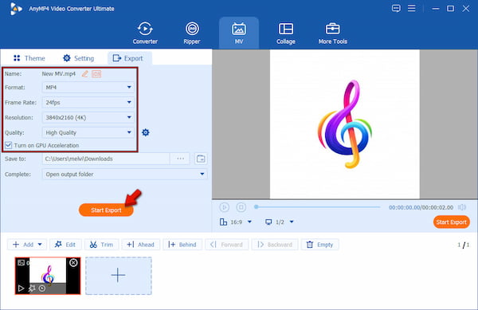Expand the Frame Rate dropdown showing 24fps

tap(88, 103)
